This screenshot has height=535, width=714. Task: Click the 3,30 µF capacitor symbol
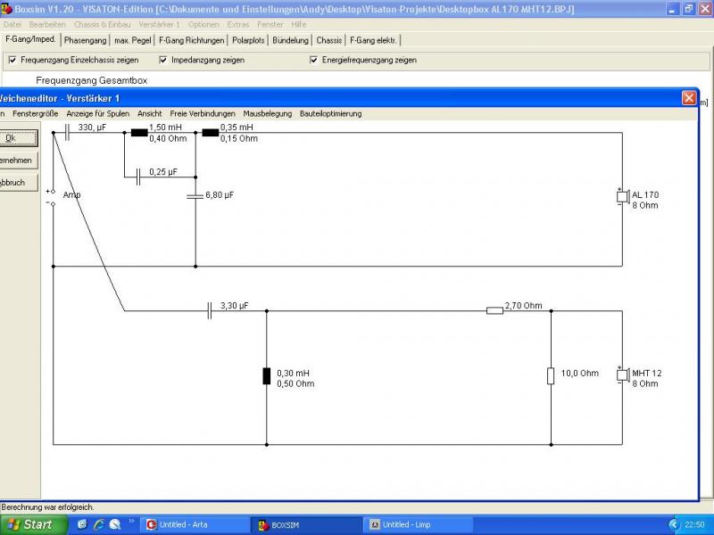click(x=210, y=310)
